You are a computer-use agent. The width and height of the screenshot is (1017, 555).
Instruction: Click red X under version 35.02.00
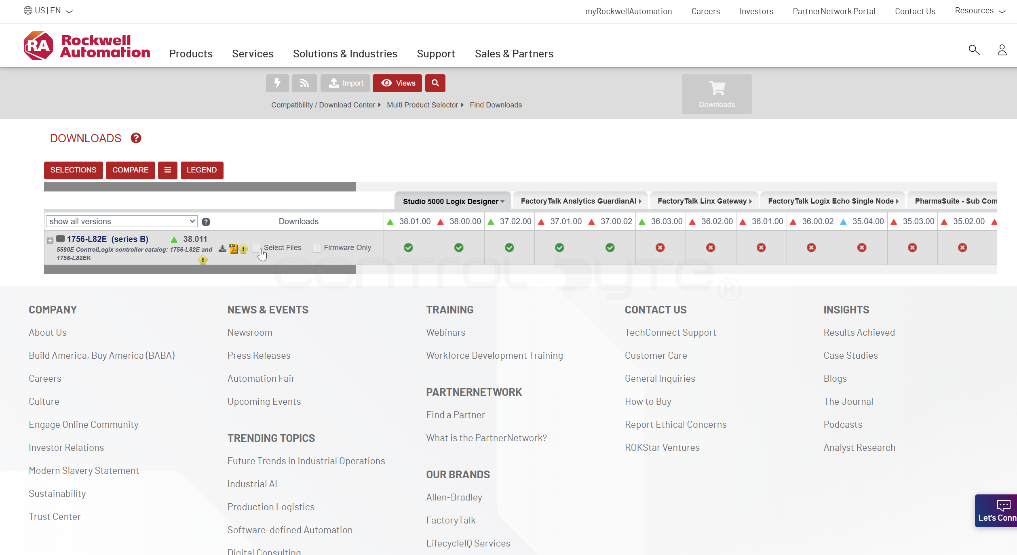point(962,248)
